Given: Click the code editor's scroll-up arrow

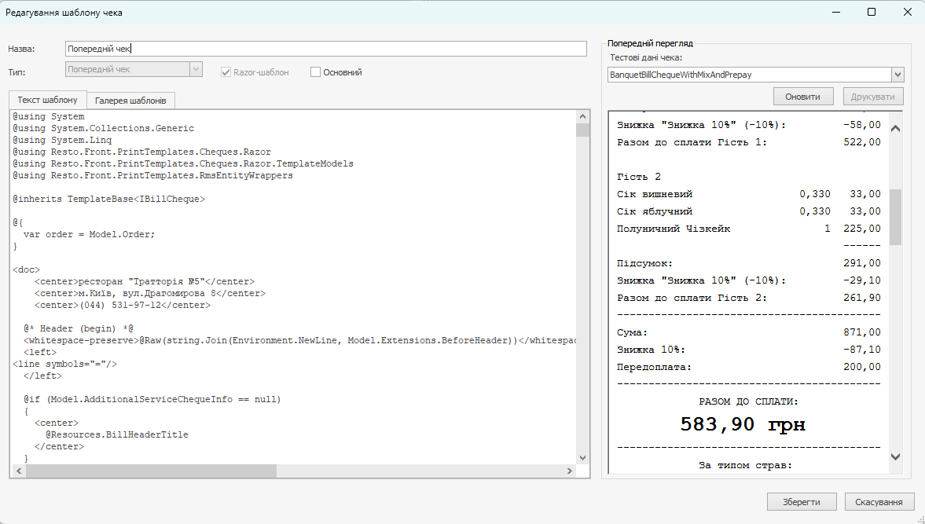Looking at the screenshot, I should coord(582,115).
